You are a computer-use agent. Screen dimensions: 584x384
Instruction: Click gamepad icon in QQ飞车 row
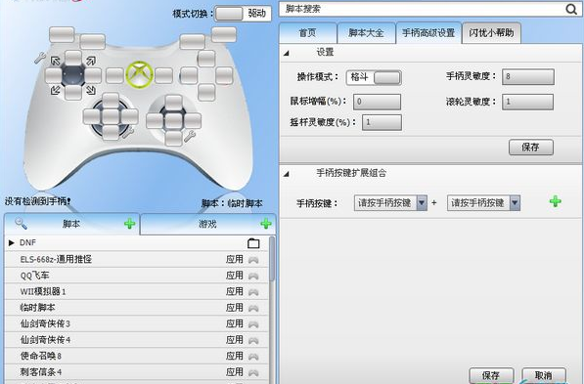[x=253, y=276]
